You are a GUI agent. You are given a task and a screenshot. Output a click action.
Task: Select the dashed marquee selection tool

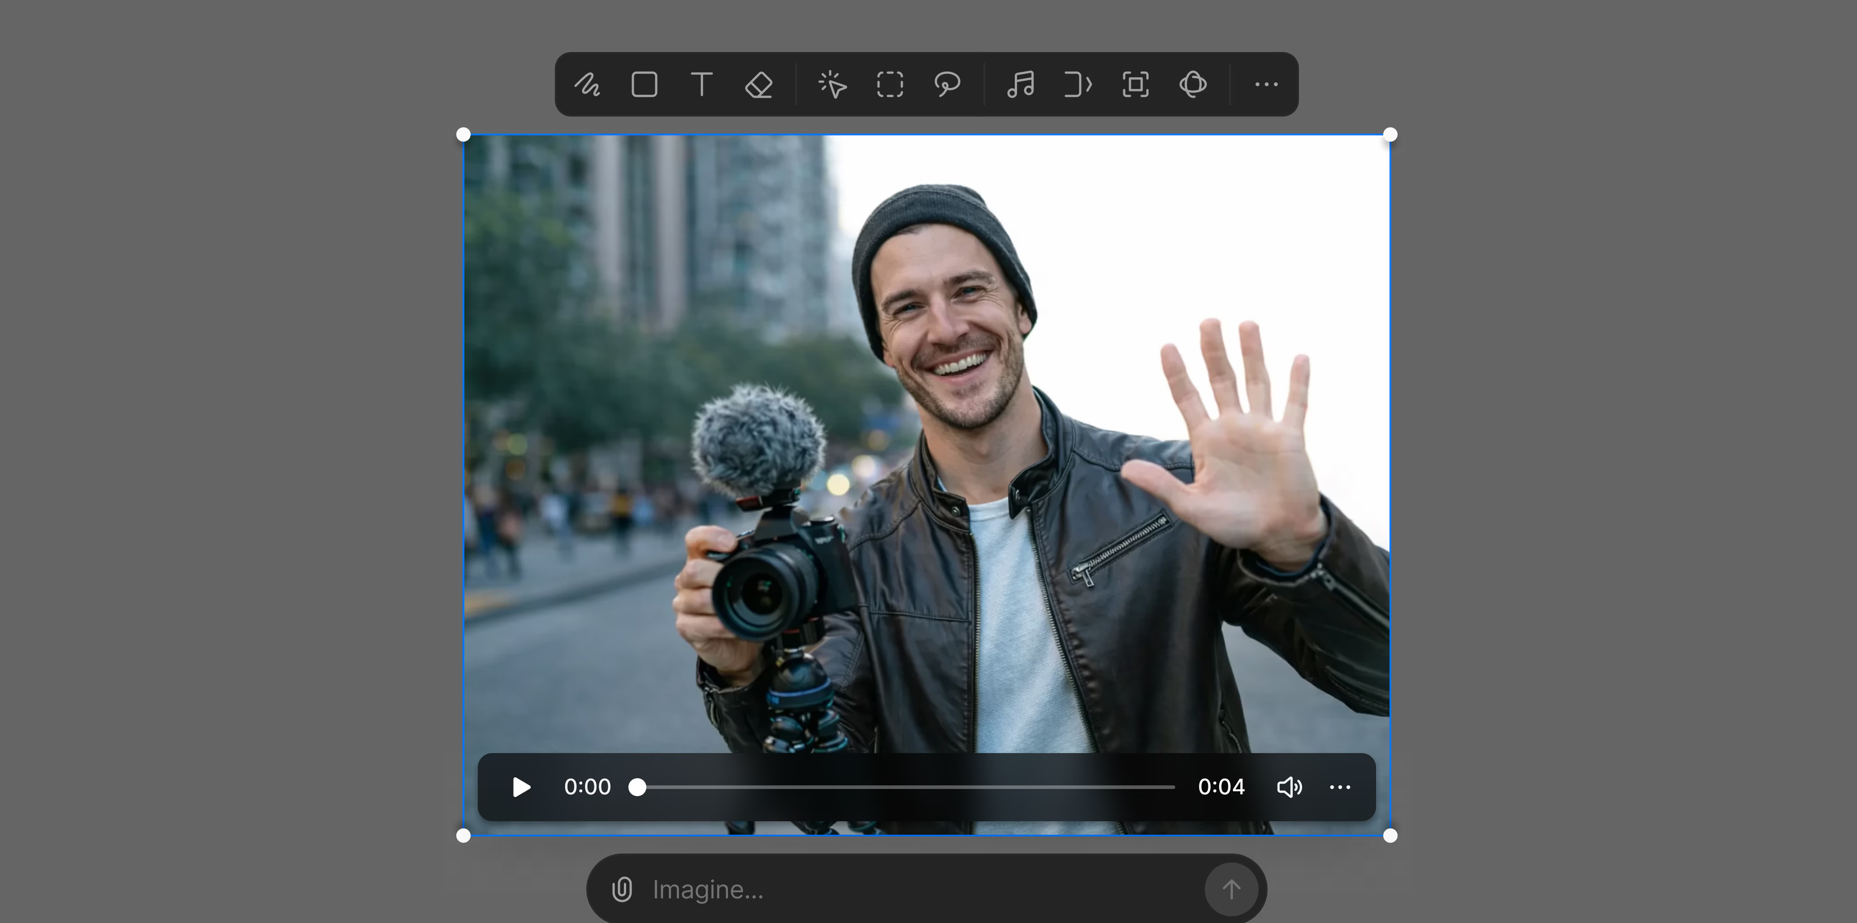pyautogui.click(x=890, y=84)
